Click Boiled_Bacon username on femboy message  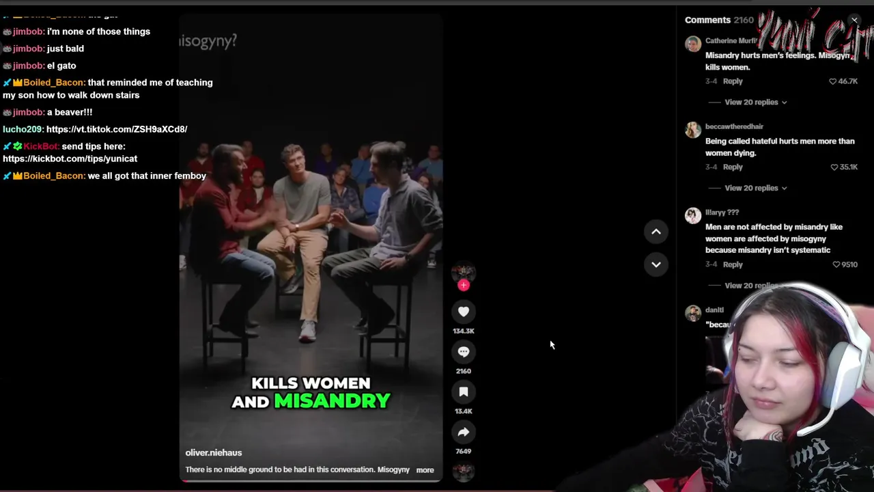(x=54, y=176)
